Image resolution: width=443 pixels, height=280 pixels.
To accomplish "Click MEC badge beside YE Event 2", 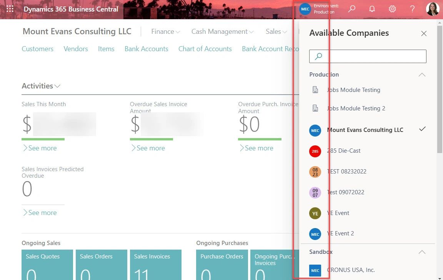I will (x=315, y=234).
